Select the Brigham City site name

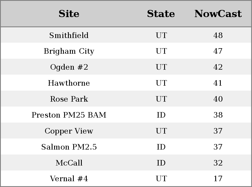[x=69, y=51]
